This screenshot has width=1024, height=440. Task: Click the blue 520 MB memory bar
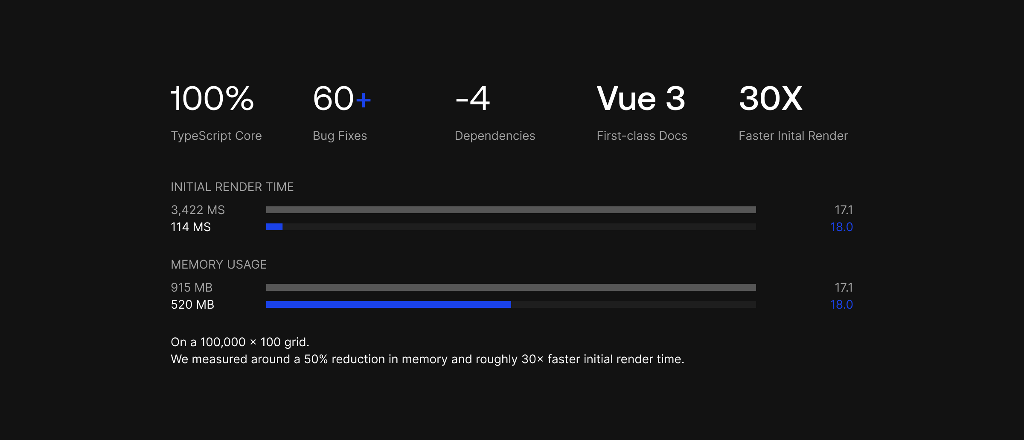[389, 304]
